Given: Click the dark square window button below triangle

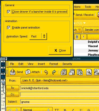Looking at the screenshot, I should click(3, 77).
